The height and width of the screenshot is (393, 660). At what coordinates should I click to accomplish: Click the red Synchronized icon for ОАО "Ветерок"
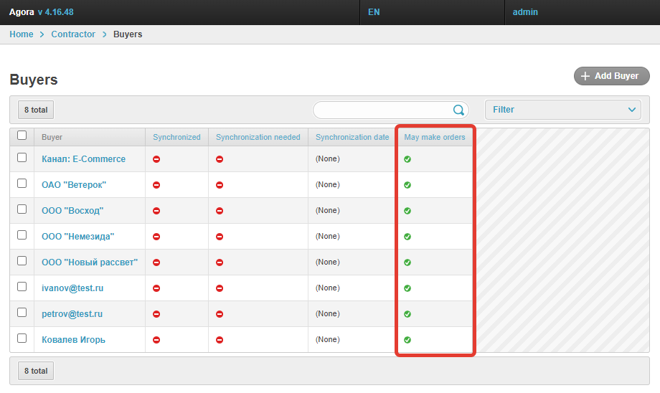pyautogui.click(x=156, y=185)
